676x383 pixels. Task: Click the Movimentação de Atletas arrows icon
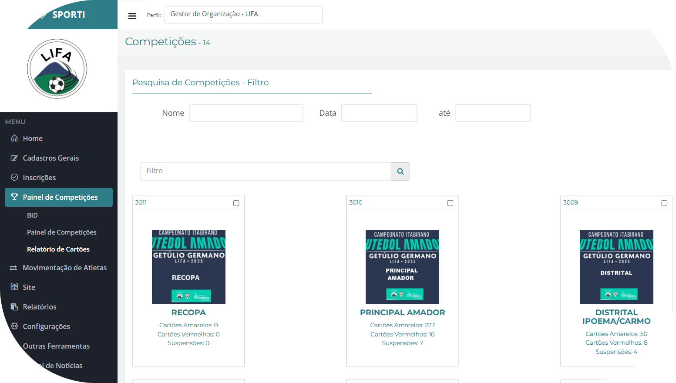13,268
